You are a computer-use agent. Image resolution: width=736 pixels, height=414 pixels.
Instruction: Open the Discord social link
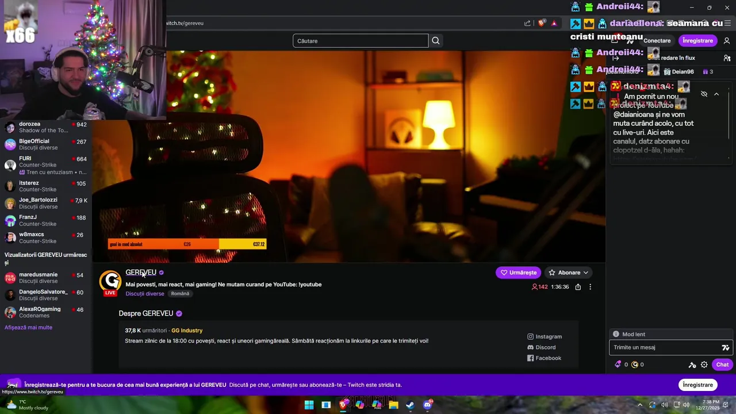coord(541,347)
